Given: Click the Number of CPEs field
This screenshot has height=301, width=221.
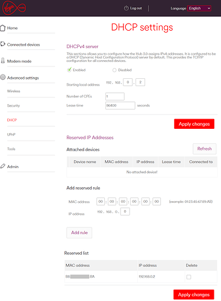Looking at the screenshot, I should [115, 96].
